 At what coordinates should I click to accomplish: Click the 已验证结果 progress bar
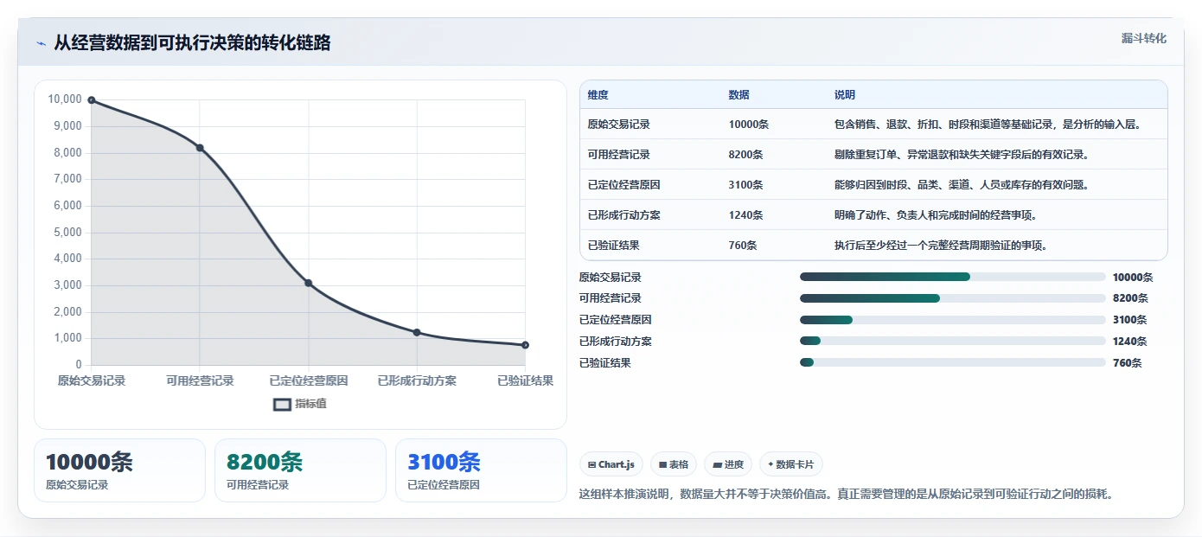point(953,362)
